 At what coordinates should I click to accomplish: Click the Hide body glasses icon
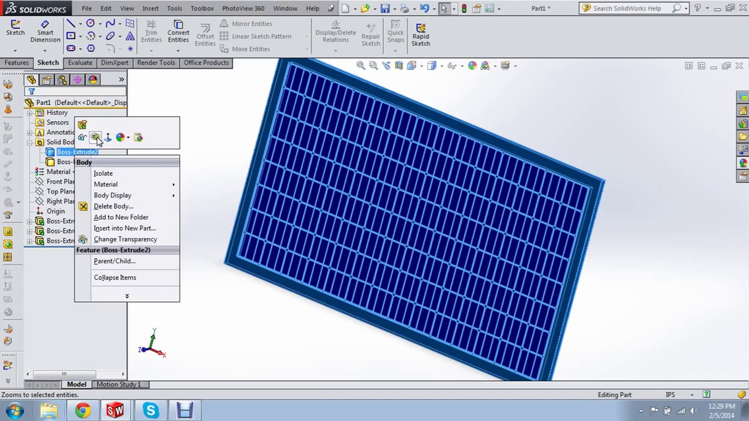click(82, 137)
